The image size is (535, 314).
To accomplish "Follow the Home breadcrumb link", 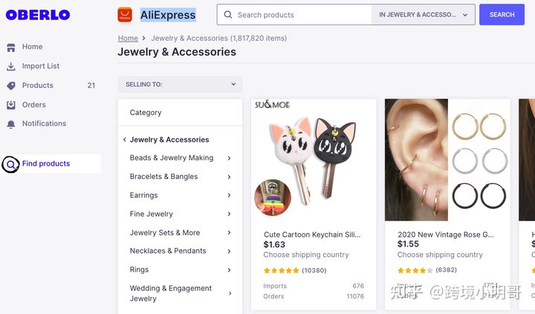I will [x=128, y=38].
